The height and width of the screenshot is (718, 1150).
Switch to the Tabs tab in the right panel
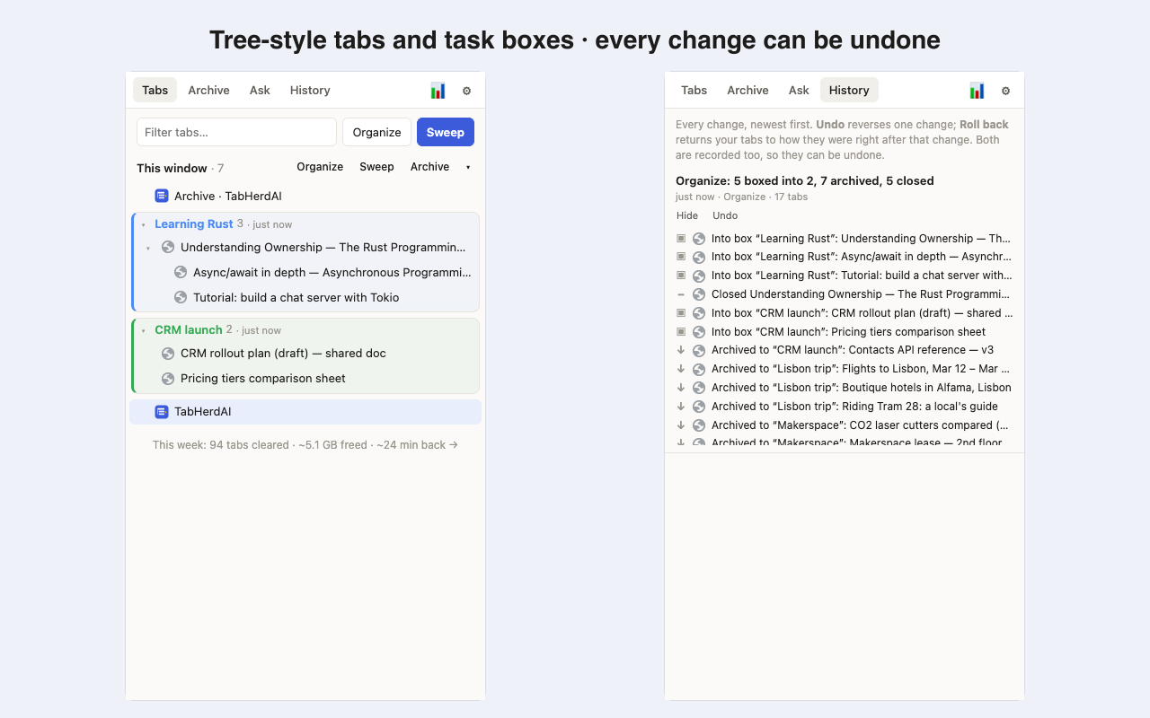[694, 90]
